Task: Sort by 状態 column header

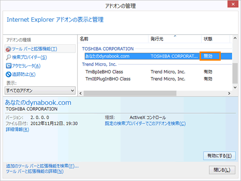Action: 215,39
